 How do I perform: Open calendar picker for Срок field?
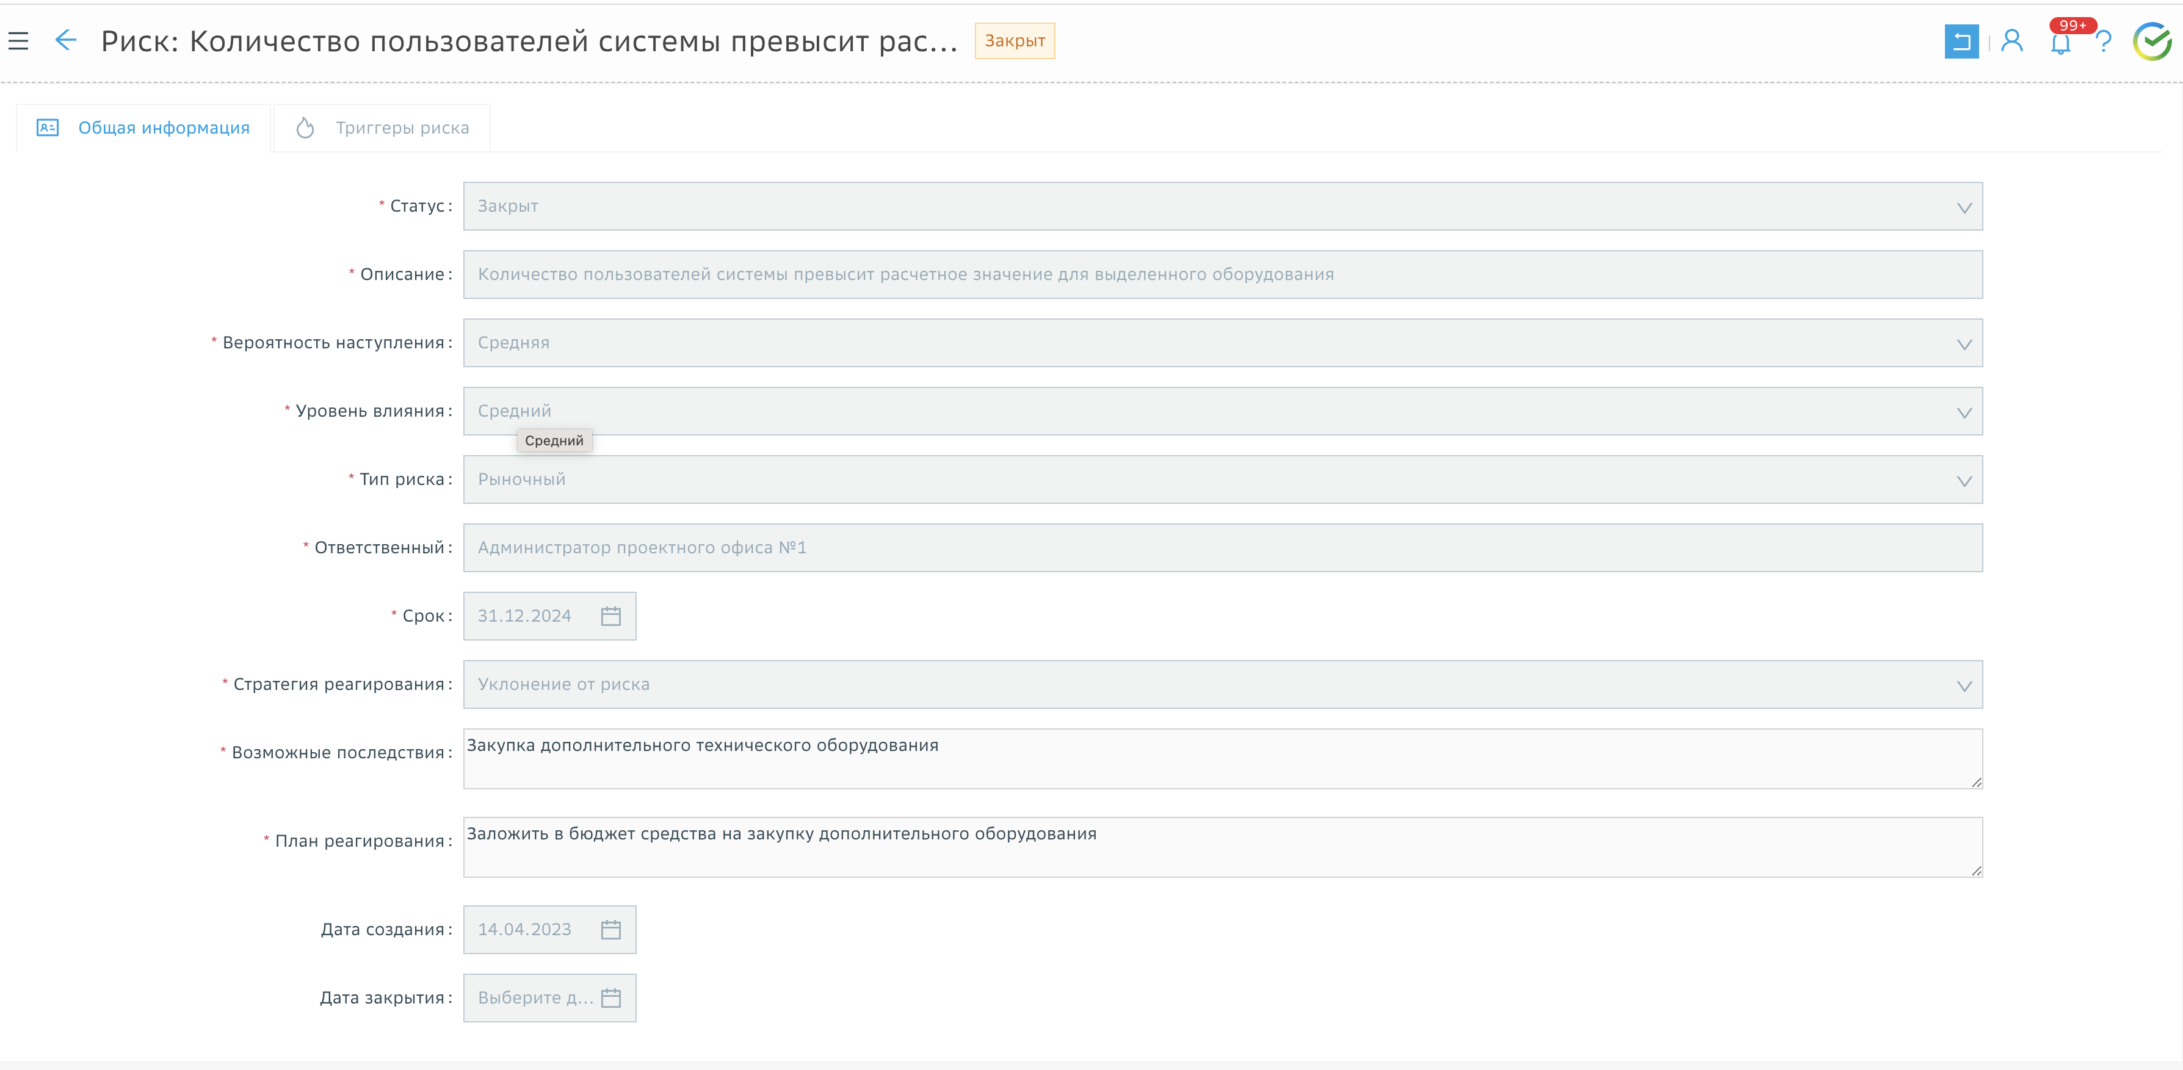pyautogui.click(x=612, y=616)
